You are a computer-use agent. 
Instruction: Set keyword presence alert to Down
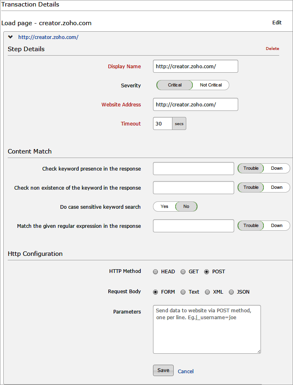click(277, 169)
